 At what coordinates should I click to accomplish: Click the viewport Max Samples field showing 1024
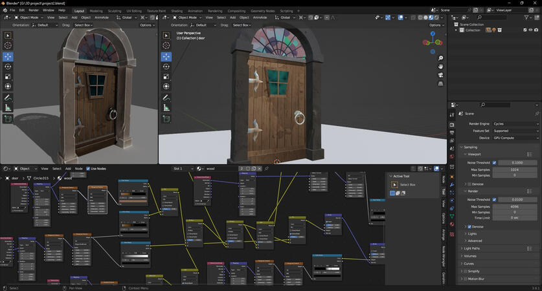515,169
